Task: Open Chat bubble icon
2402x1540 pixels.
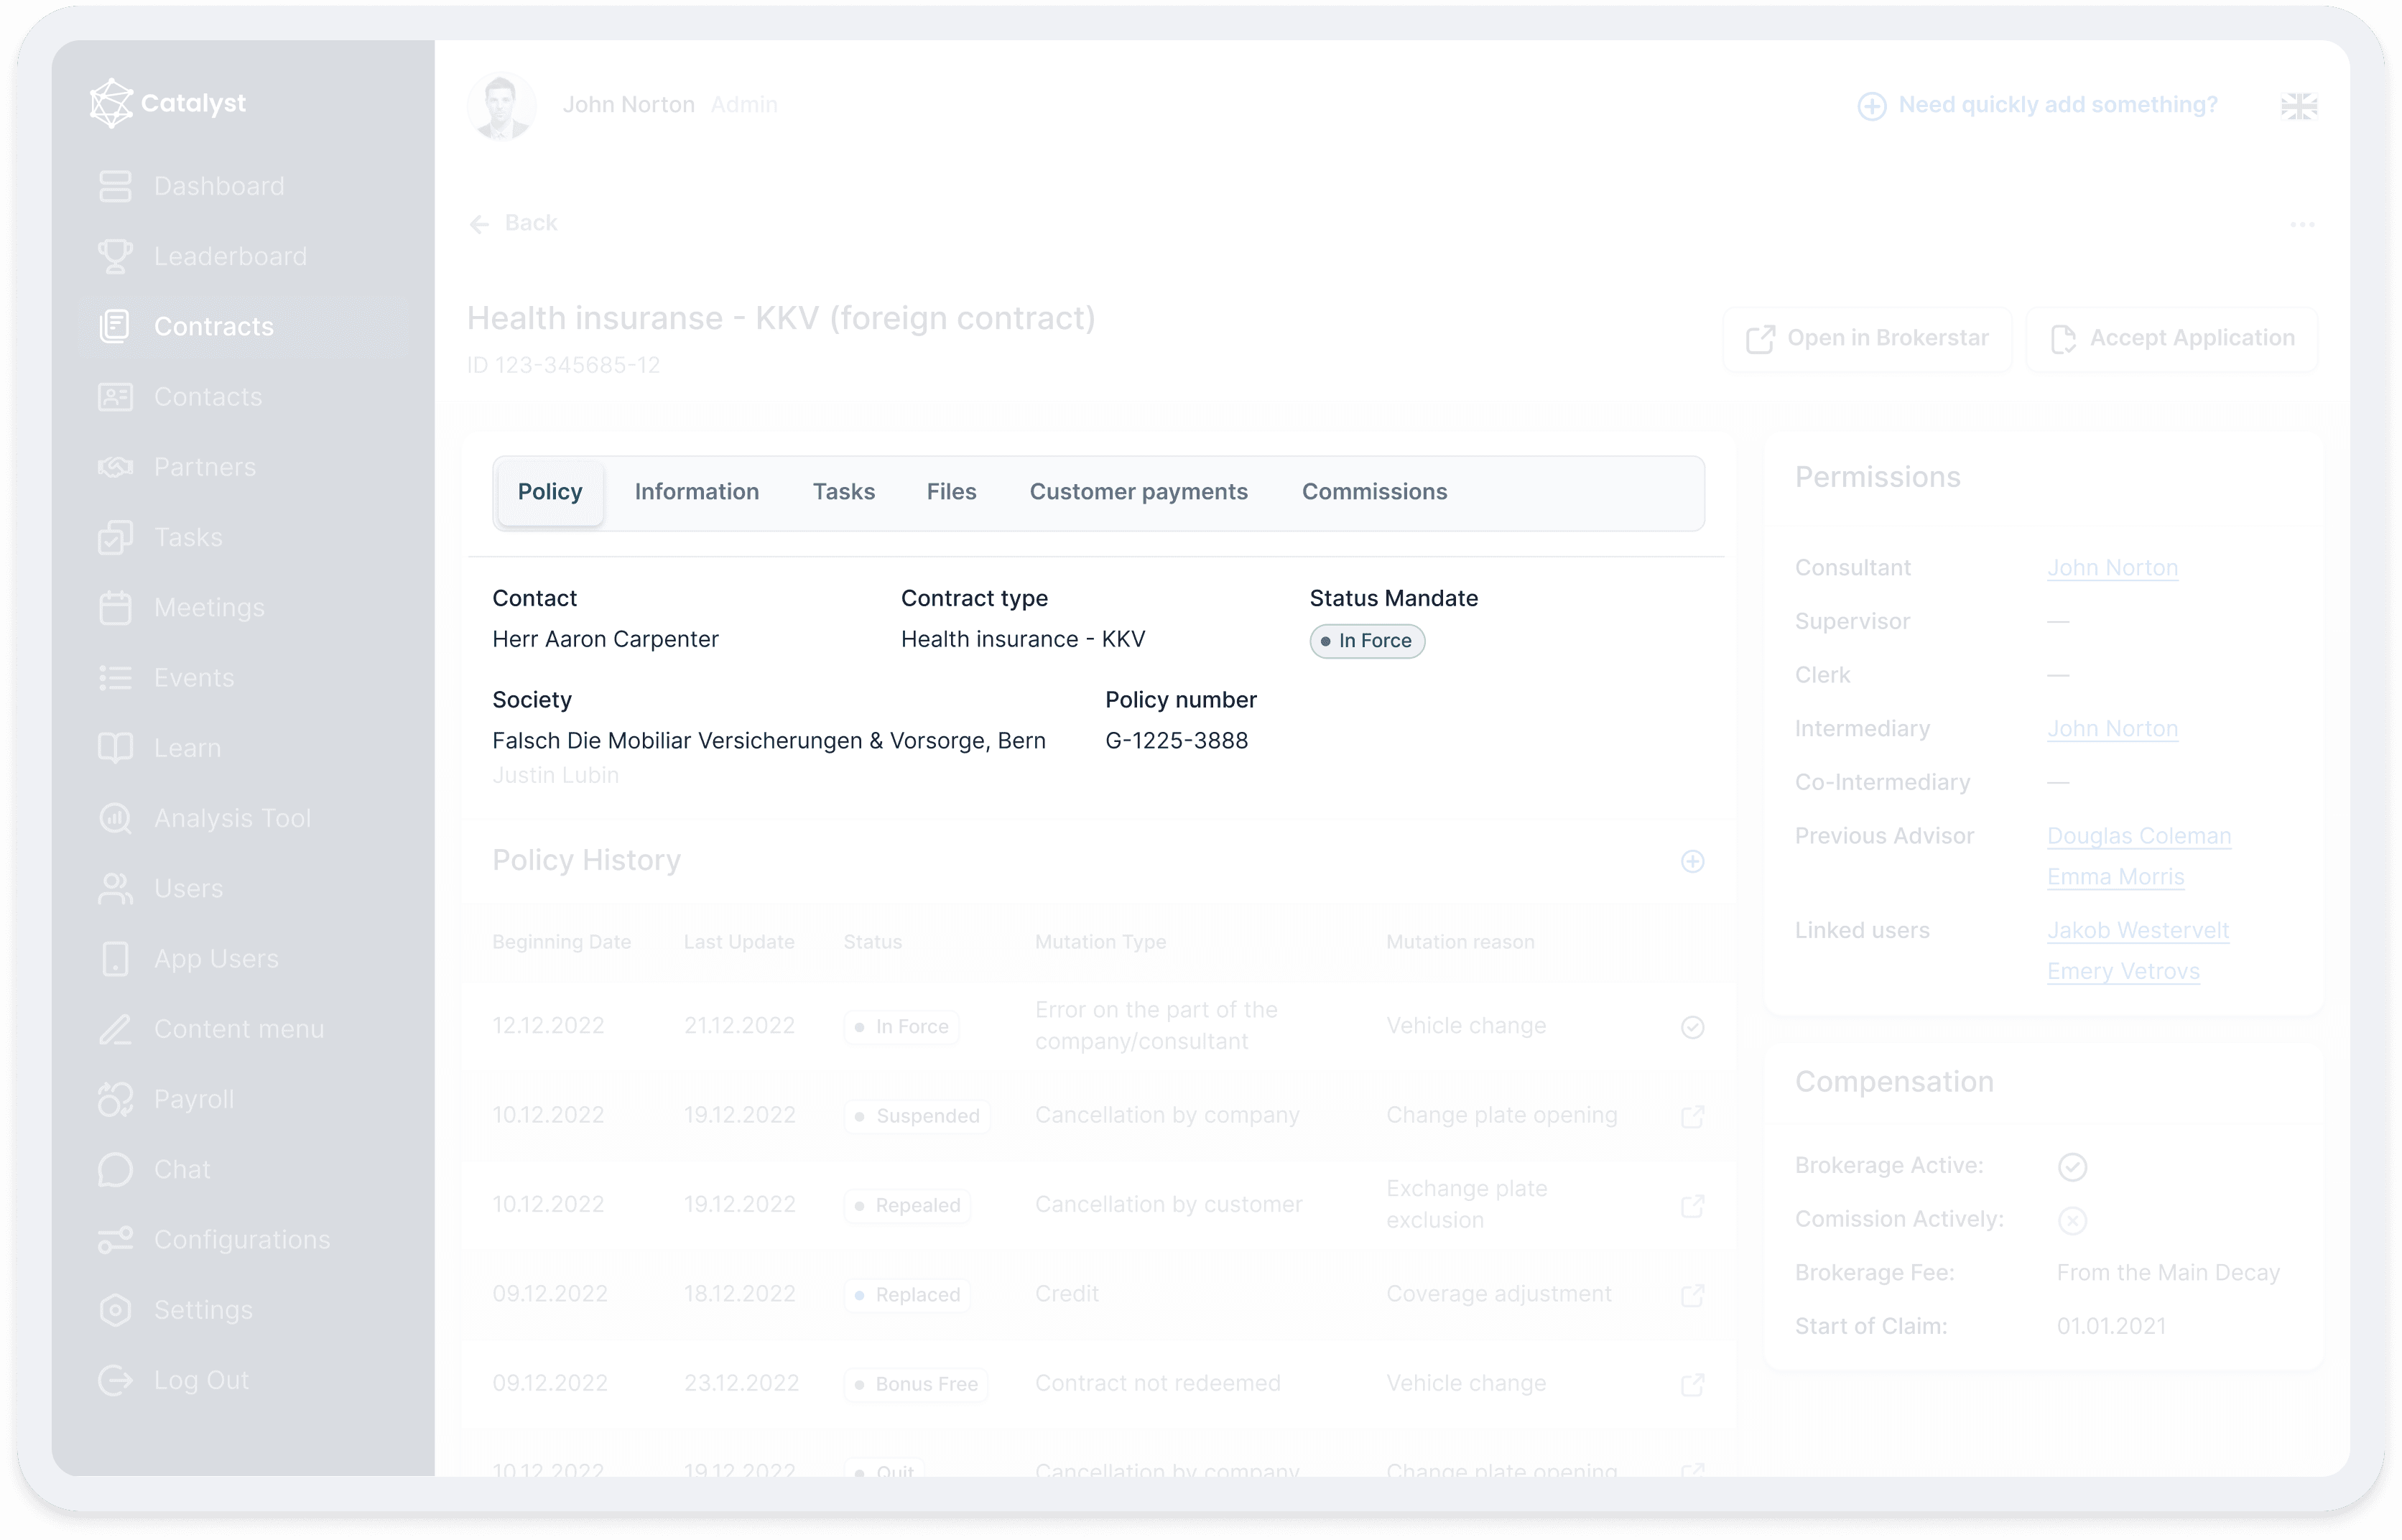Action: (x=115, y=1169)
